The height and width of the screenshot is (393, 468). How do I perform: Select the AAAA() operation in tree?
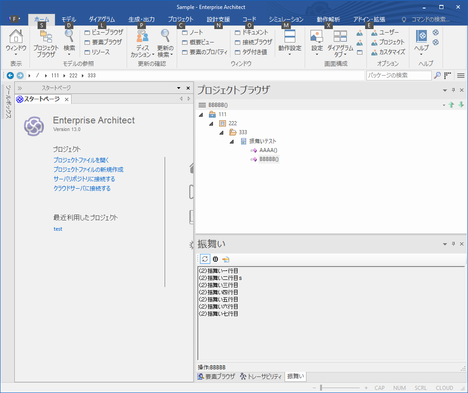pos(268,150)
